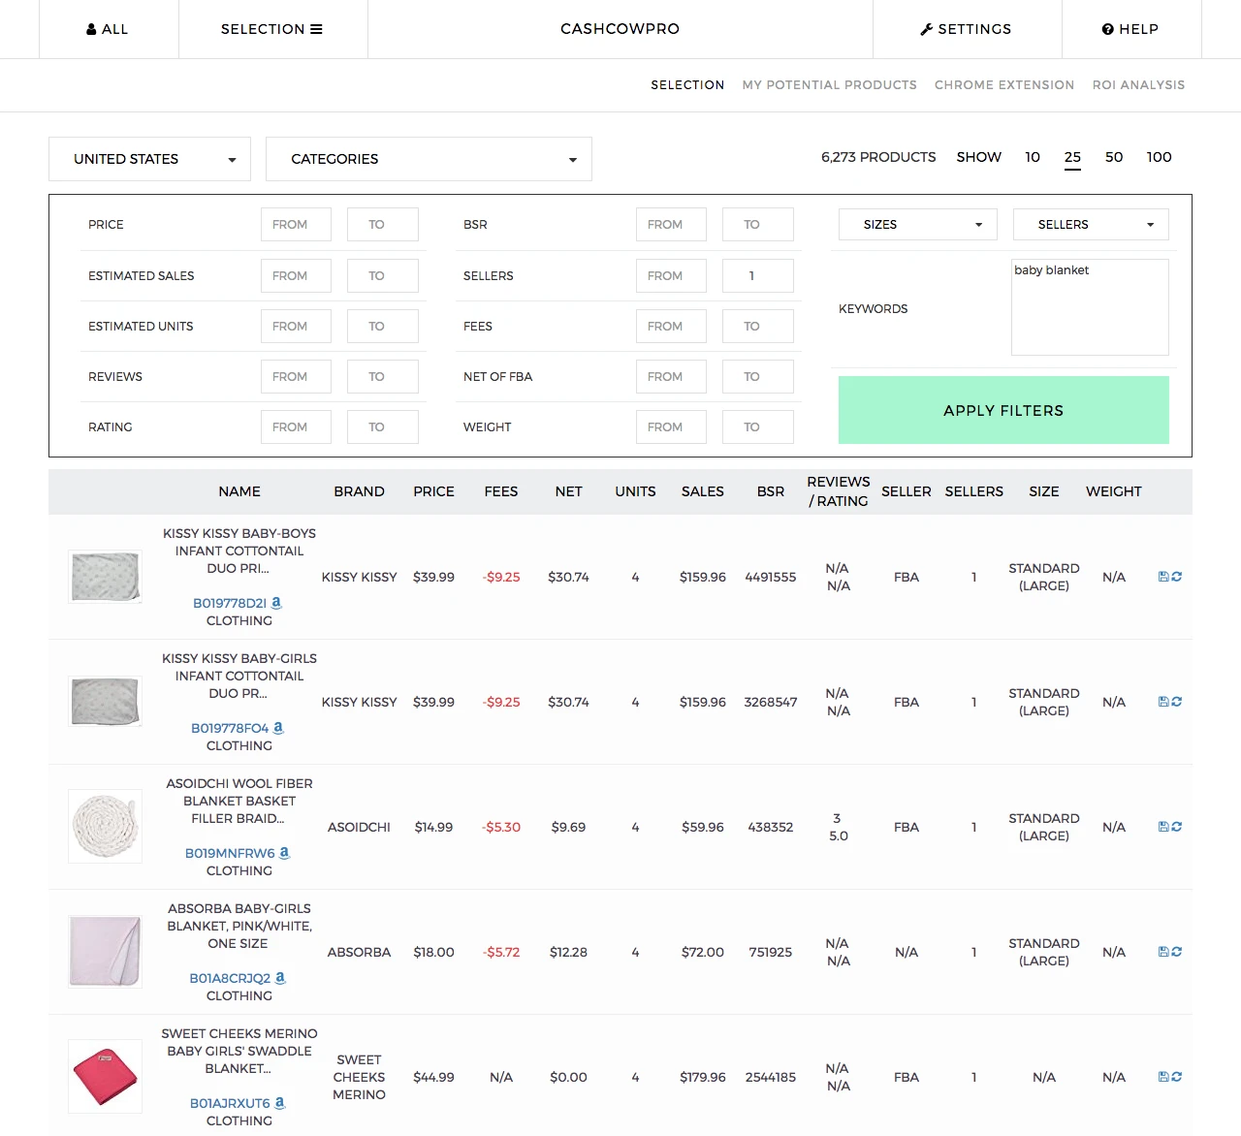
Task: Show 50 products per page
Action: [1114, 157]
